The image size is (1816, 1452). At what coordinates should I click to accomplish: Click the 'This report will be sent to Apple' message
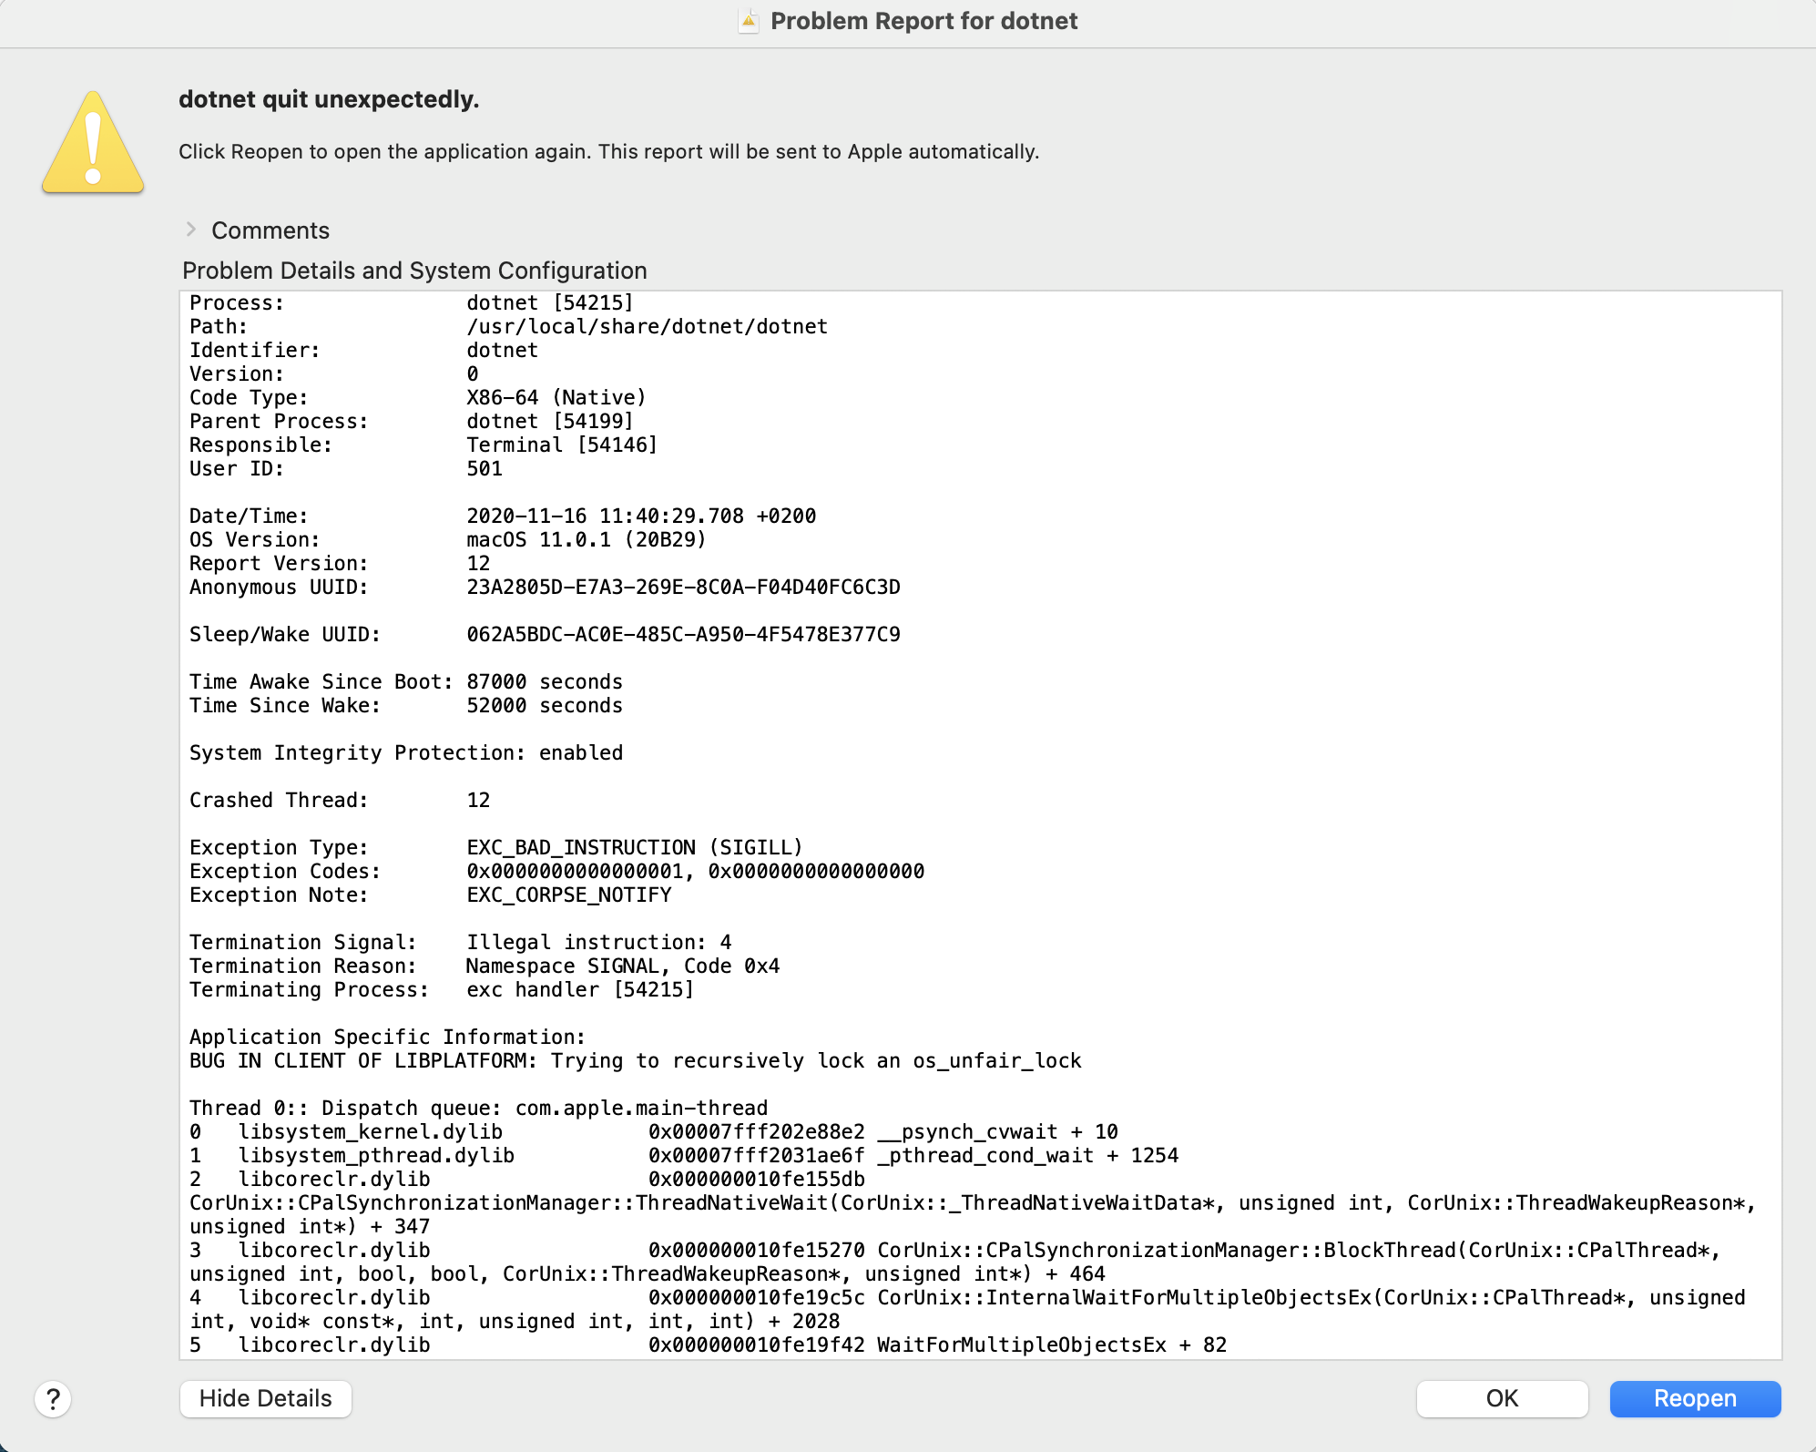pyautogui.click(x=819, y=151)
